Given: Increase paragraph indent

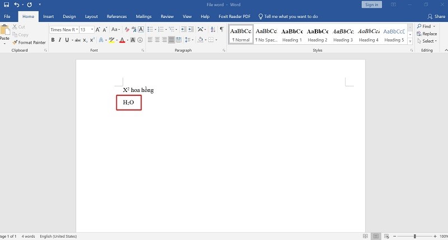Looking at the screenshot, I should click(x=191, y=30).
